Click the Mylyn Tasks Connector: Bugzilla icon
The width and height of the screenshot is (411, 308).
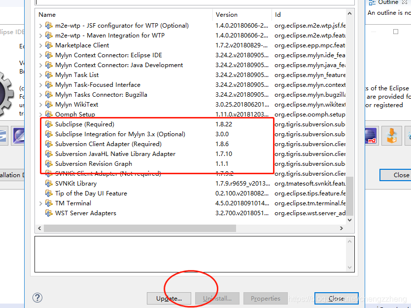pos(48,95)
